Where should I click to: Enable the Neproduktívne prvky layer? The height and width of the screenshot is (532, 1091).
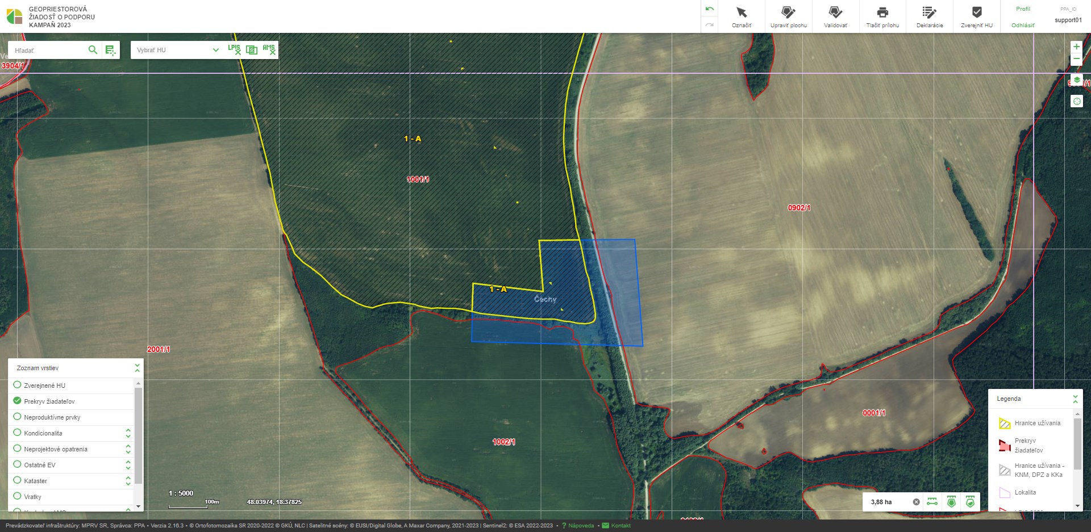[17, 417]
